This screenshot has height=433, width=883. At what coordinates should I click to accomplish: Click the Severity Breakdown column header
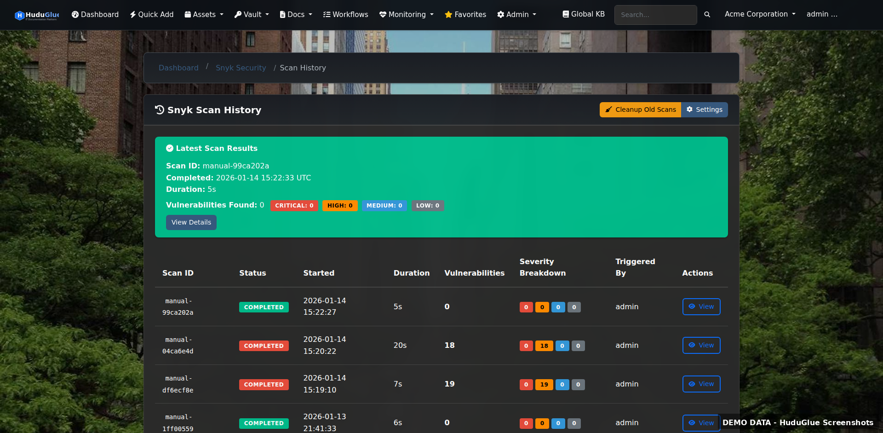(543, 267)
